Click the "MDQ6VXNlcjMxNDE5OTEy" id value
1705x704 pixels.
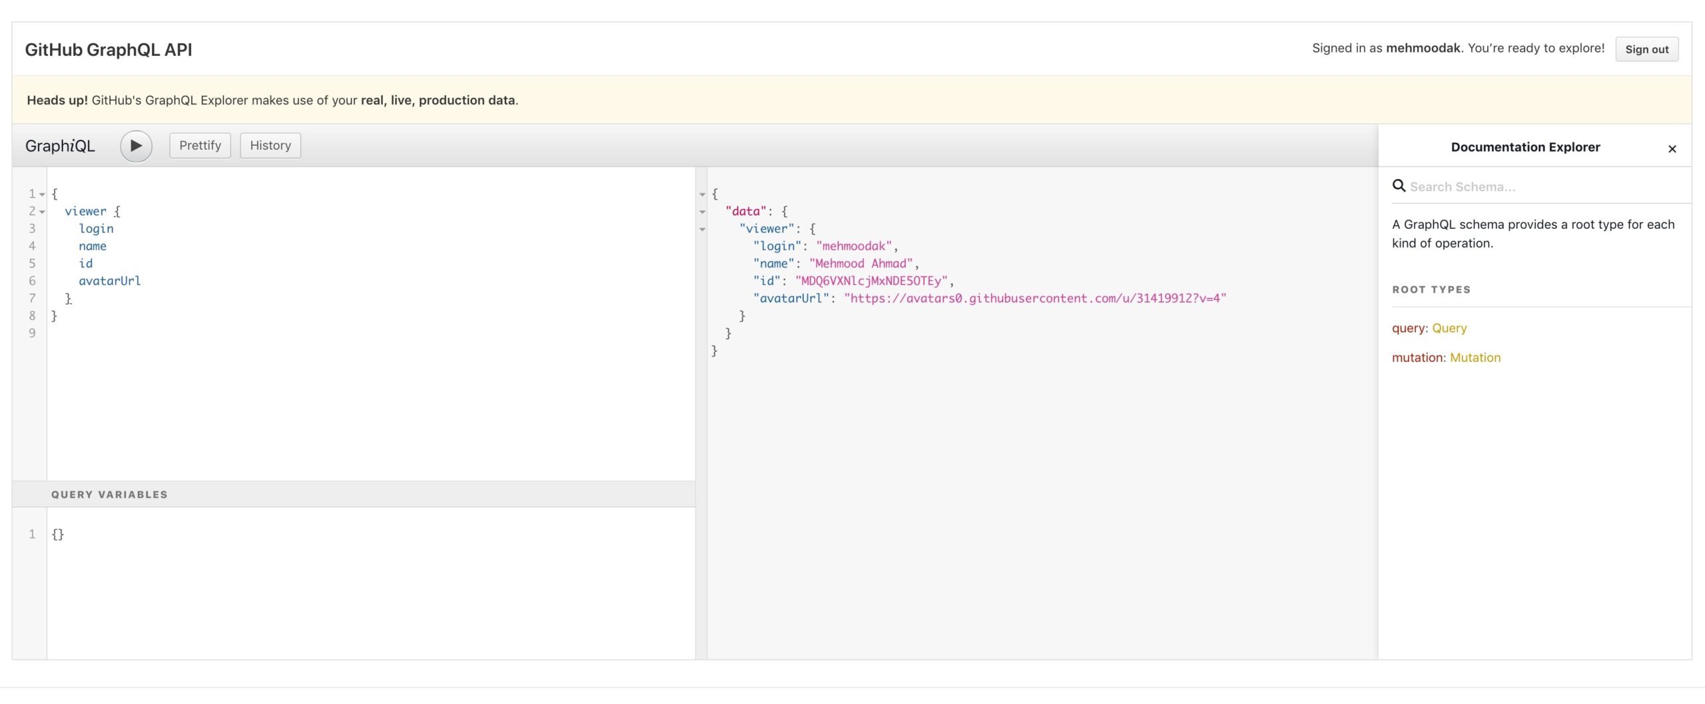click(x=871, y=281)
